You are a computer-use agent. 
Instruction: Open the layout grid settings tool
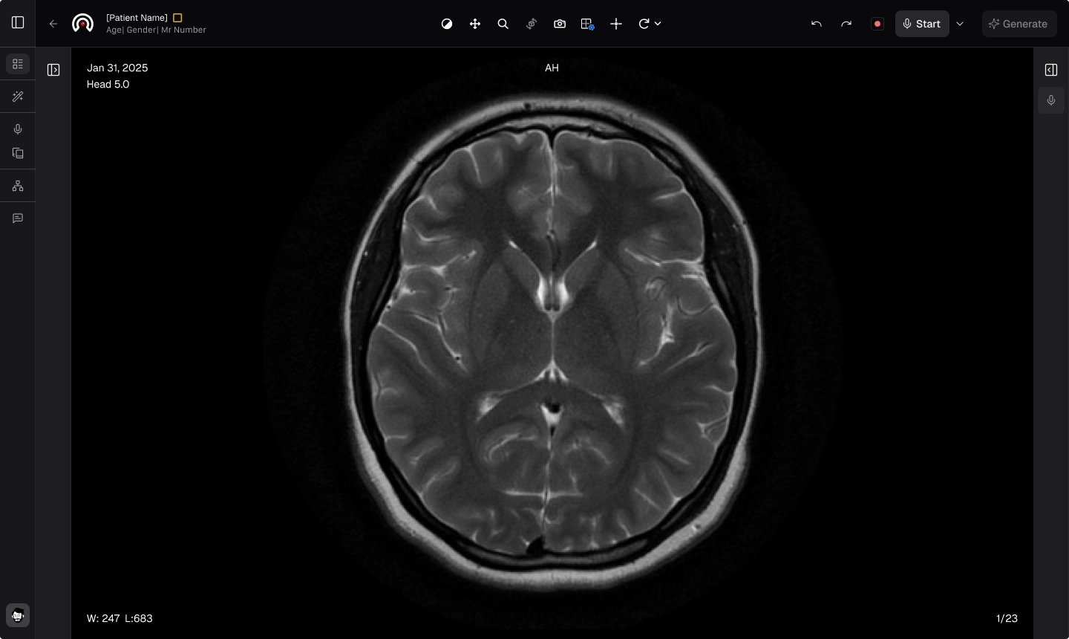tap(588, 24)
